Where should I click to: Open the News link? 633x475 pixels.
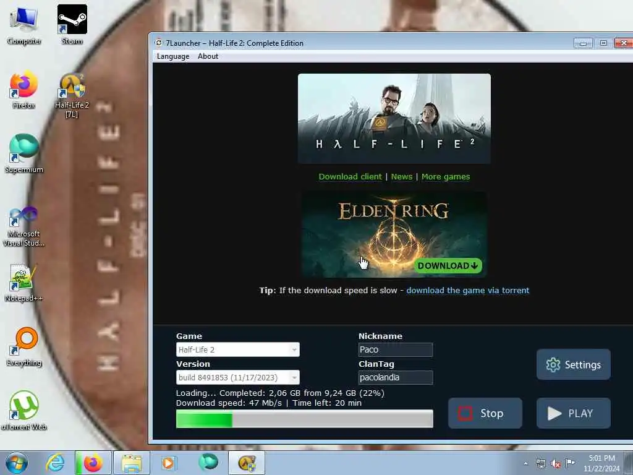pos(402,176)
